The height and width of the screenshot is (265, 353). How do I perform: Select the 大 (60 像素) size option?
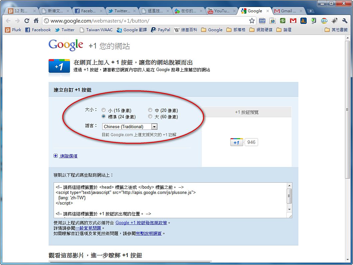(150, 116)
